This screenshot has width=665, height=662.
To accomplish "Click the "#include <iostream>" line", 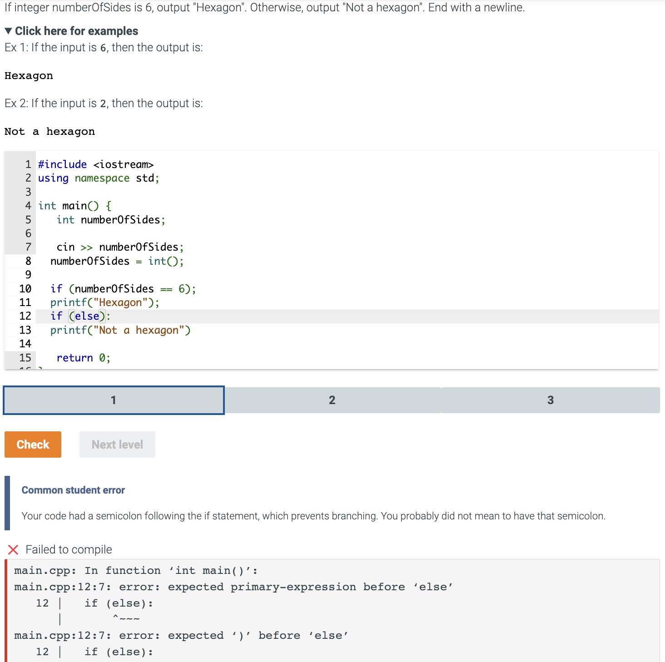I will click(x=95, y=164).
